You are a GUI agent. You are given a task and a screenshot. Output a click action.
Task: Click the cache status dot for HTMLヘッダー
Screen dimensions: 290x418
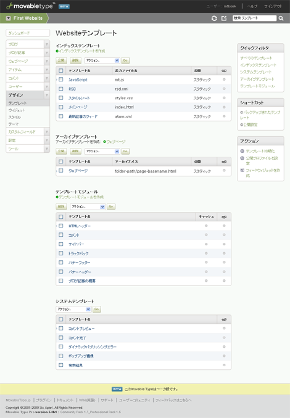pyautogui.click(x=206, y=226)
